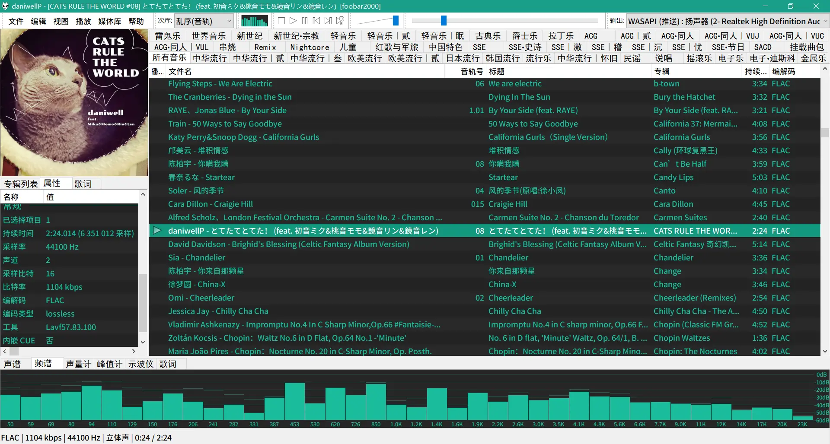Image resolution: width=830 pixels, height=444 pixels.
Task: Switch to the 新世纪•宗教 playlist tab
Action: point(297,36)
